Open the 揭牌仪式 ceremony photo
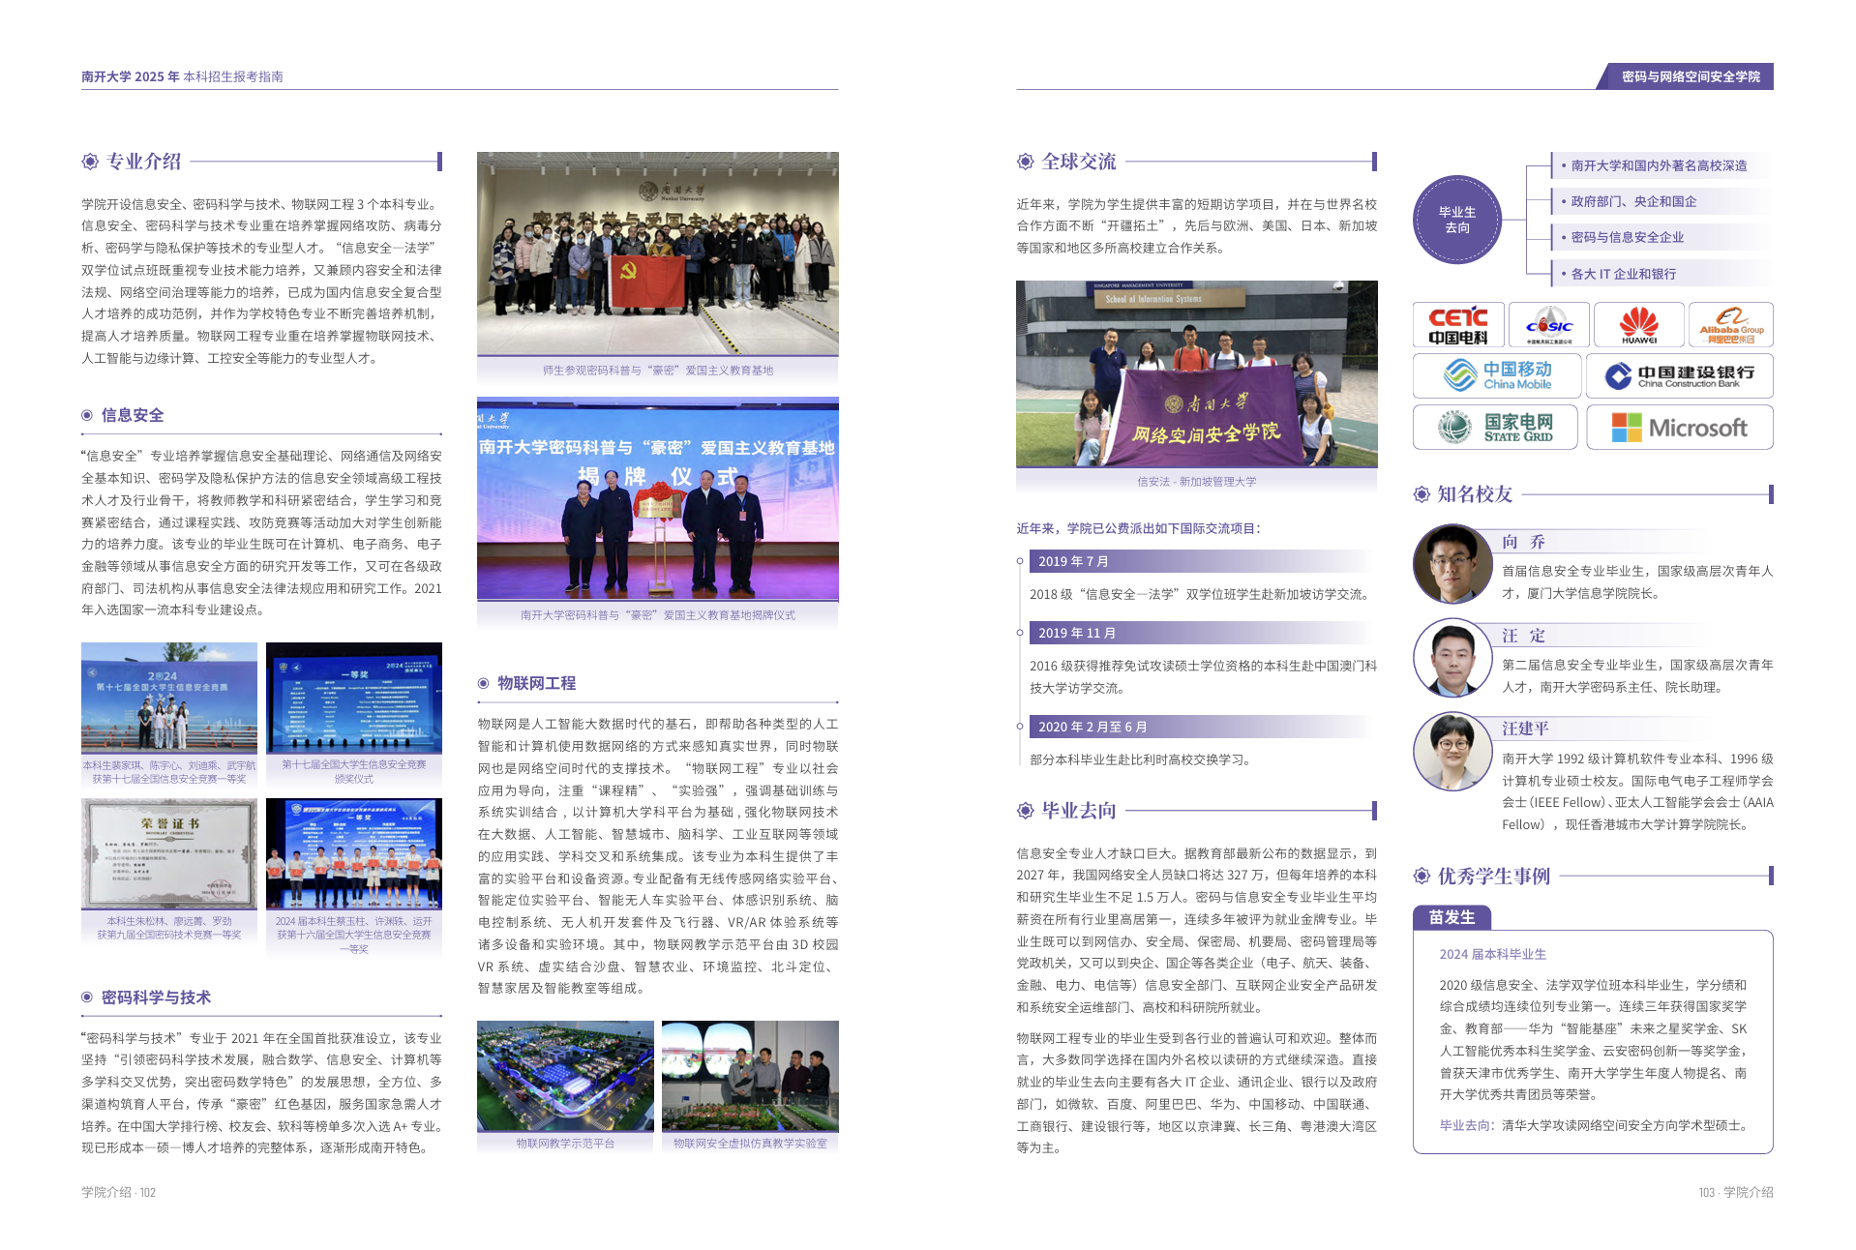The width and height of the screenshot is (1856, 1250). click(x=657, y=498)
